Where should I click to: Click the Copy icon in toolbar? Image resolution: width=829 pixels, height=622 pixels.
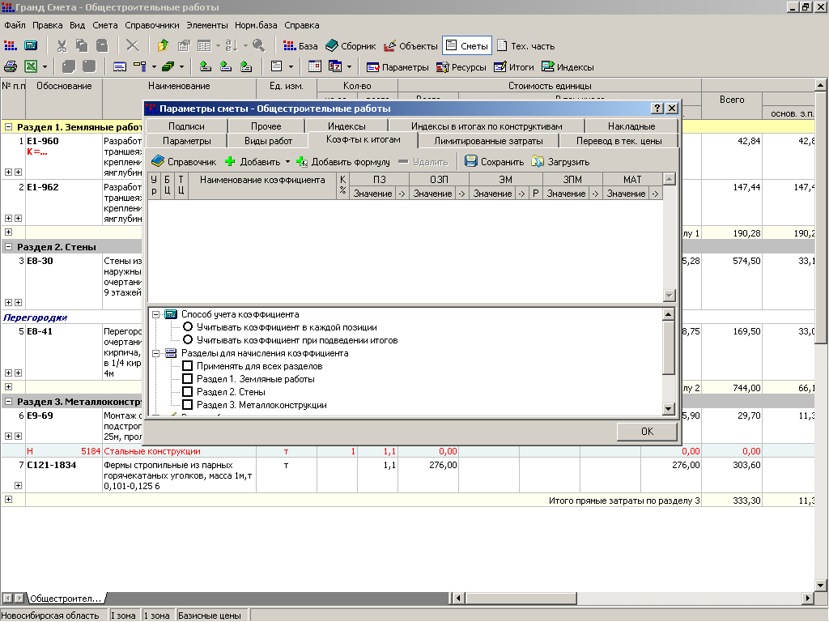click(x=82, y=45)
